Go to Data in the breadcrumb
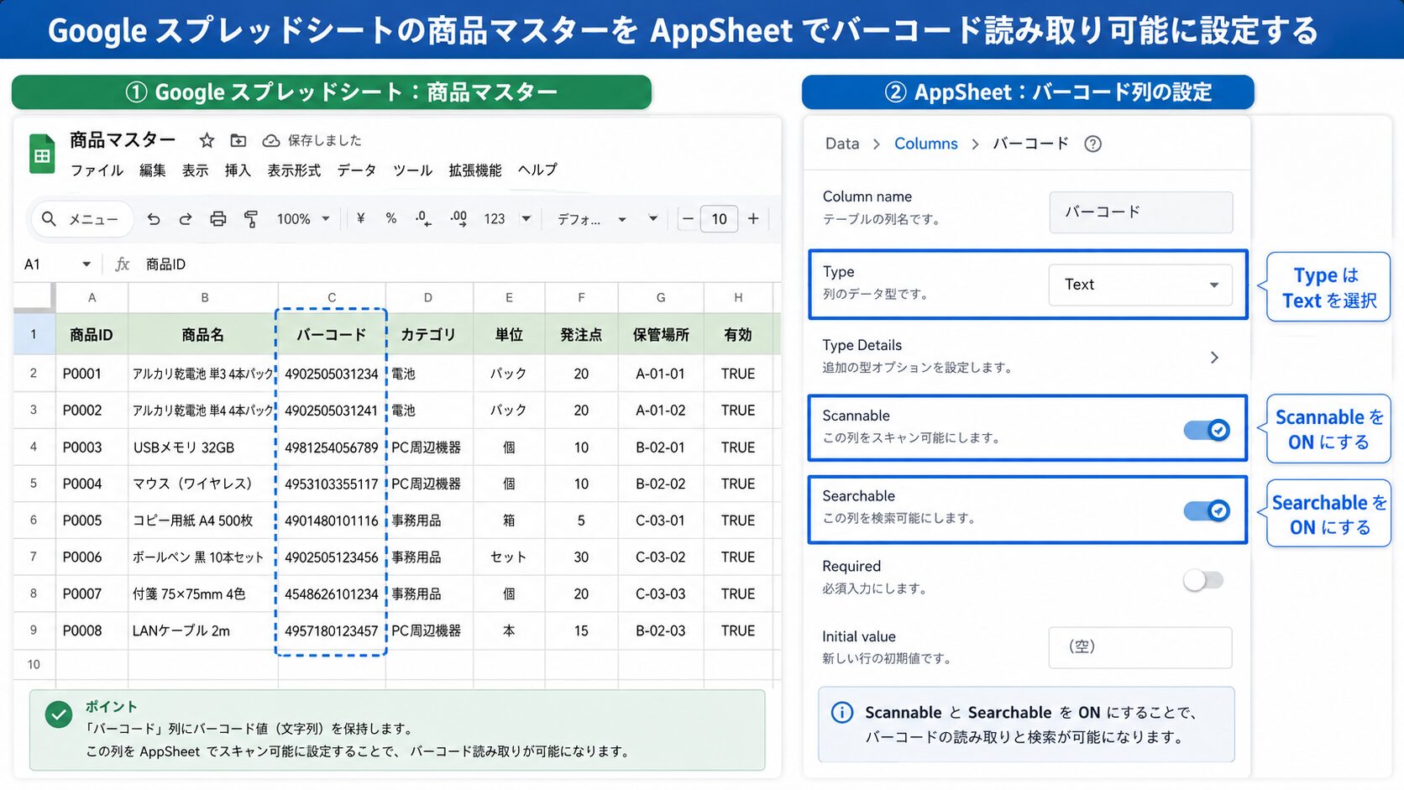Viewport: 1404px width, 790px height. click(842, 144)
